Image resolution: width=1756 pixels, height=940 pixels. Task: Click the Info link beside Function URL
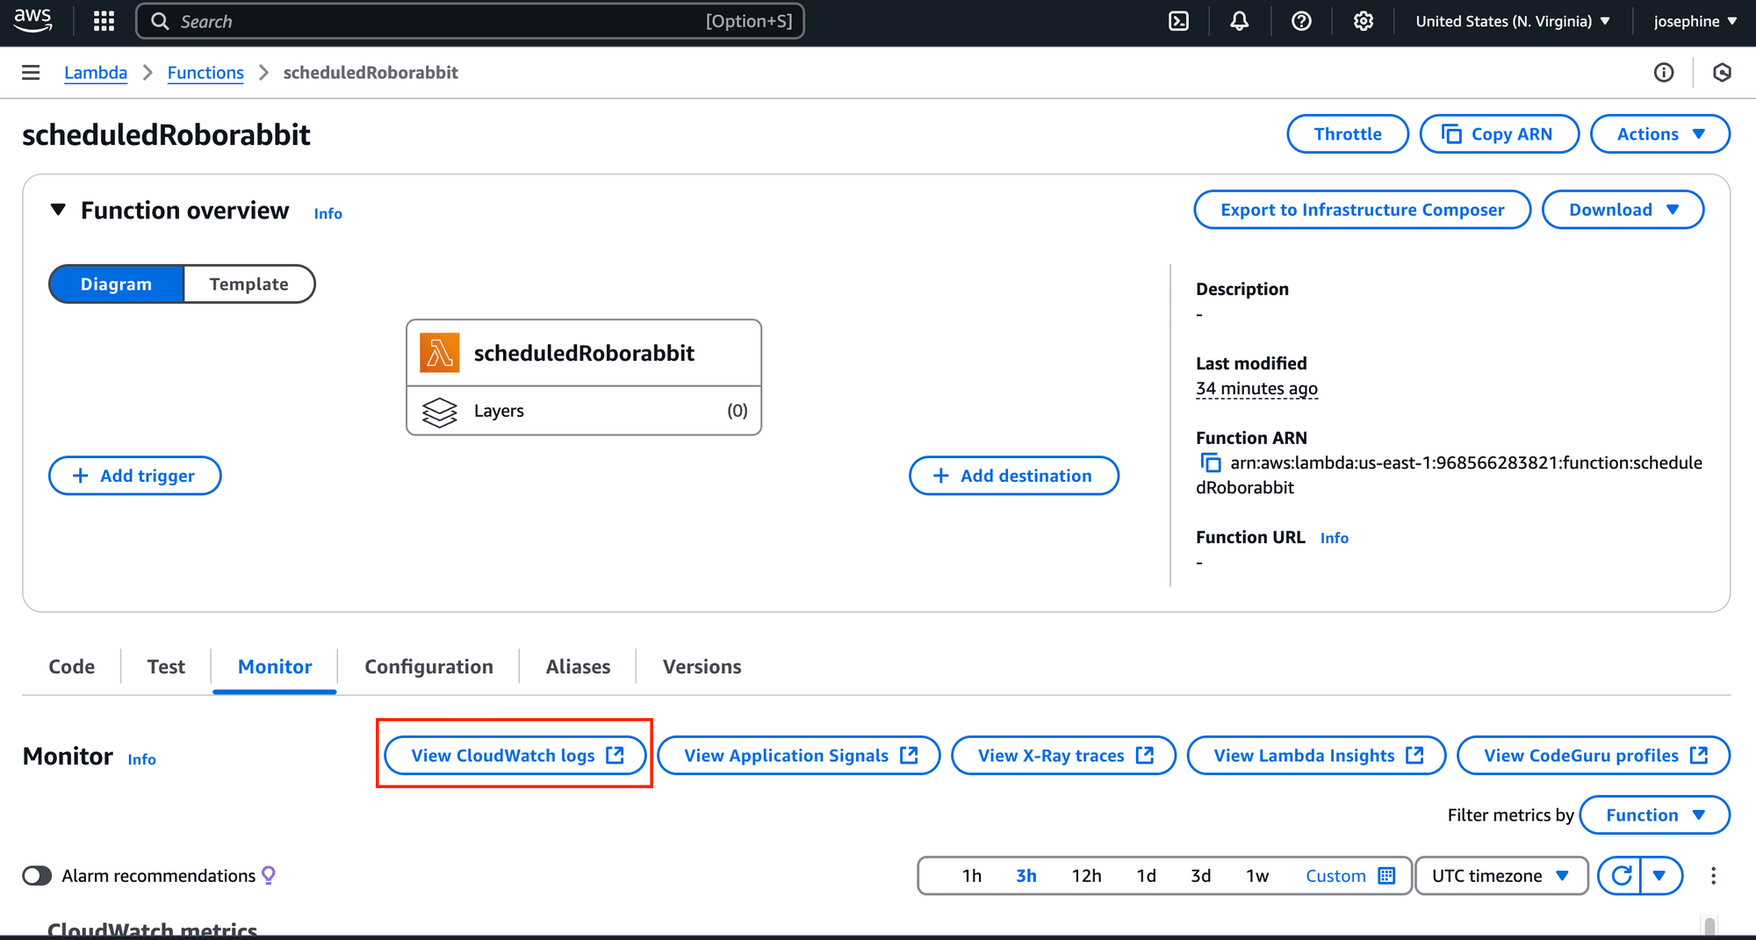point(1334,538)
